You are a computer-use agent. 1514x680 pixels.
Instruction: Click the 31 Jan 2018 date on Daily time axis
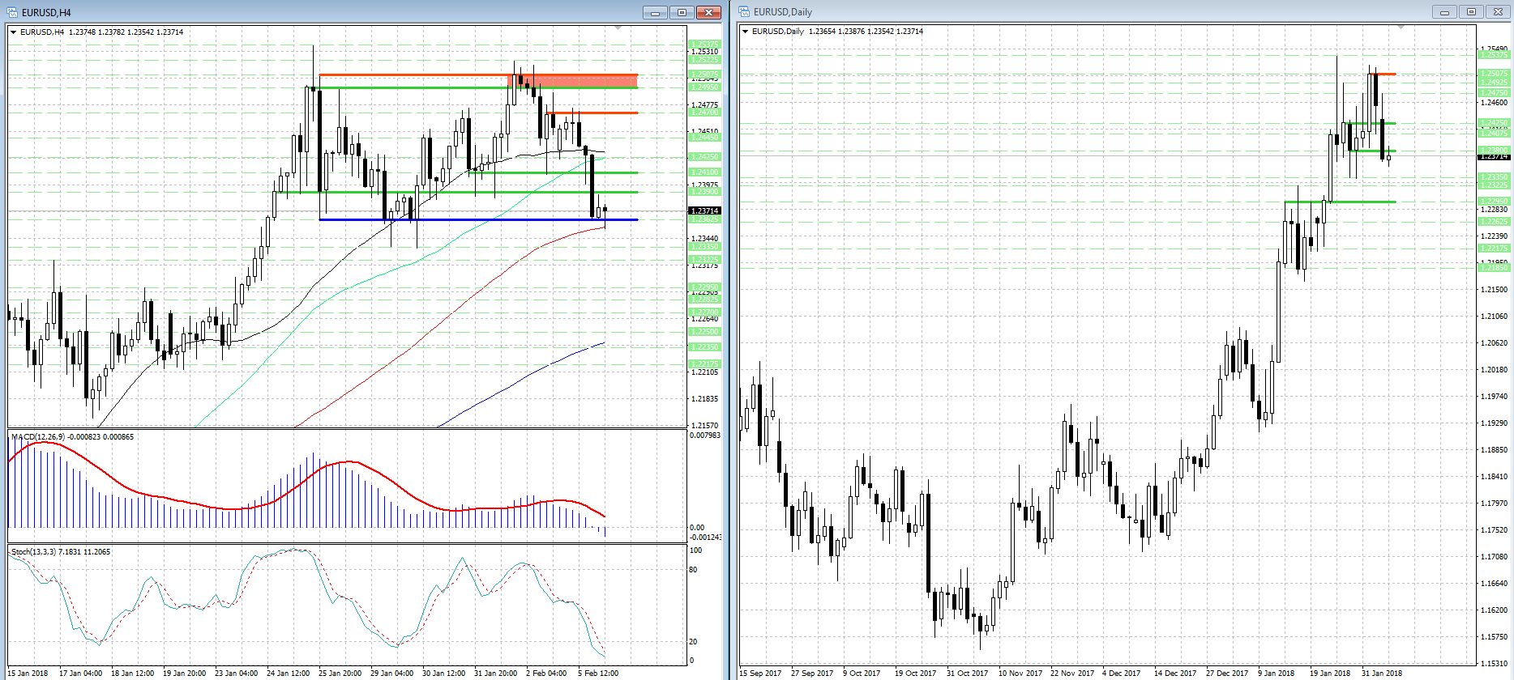(x=1382, y=674)
